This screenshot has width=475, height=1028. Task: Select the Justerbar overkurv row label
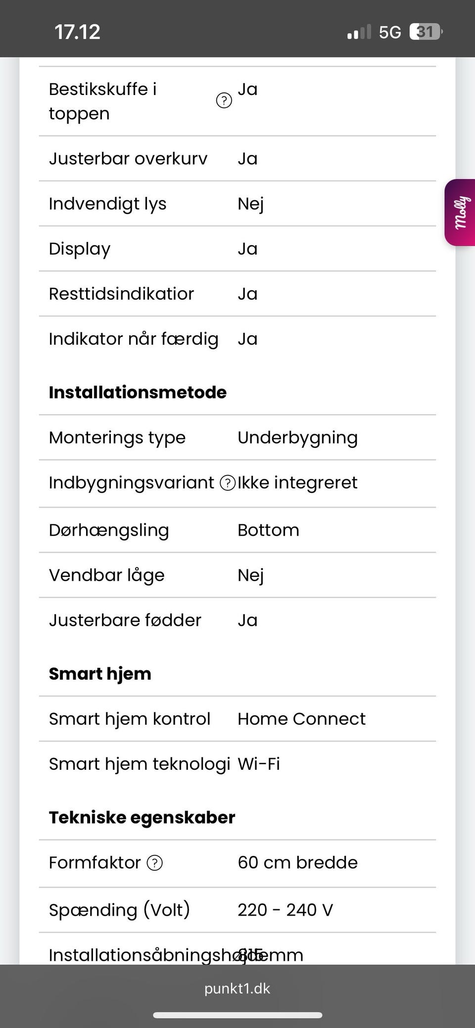point(128,159)
